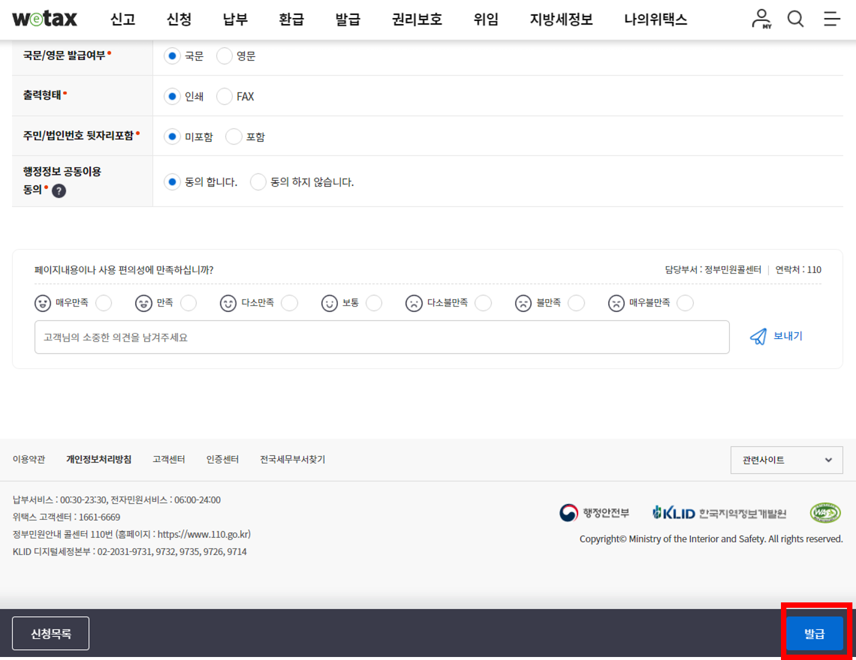Click the KLID 한국지역정보개발원 logo
Image resolution: width=856 pixels, height=660 pixels.
[x=719, y=512]
